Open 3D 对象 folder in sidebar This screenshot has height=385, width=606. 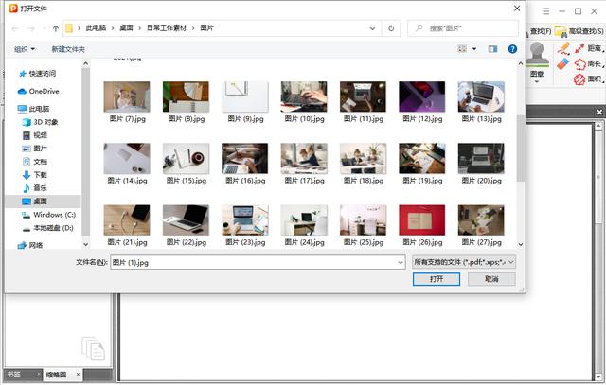(x=40, y=122)
